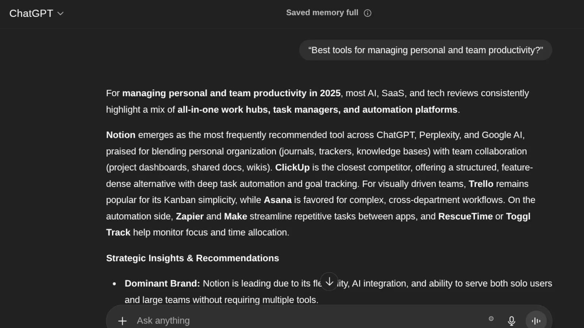Click the Saved memory full label
The width and height of the screenshot is (584, 328).
322,12
